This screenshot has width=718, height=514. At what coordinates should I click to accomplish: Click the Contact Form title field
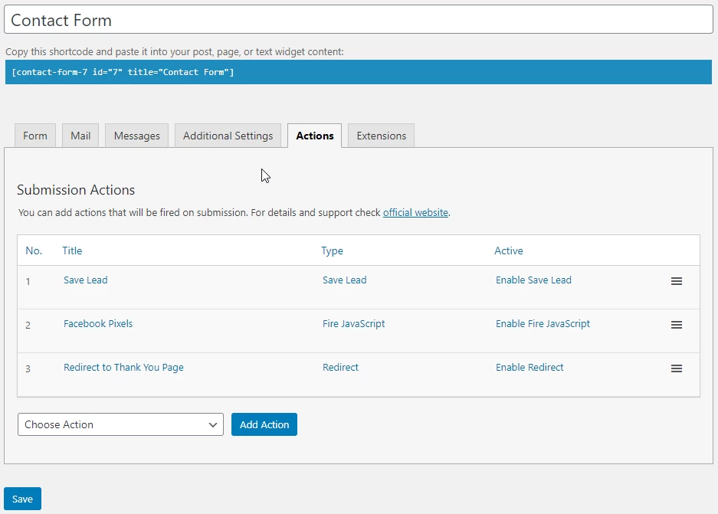(359, 20)
